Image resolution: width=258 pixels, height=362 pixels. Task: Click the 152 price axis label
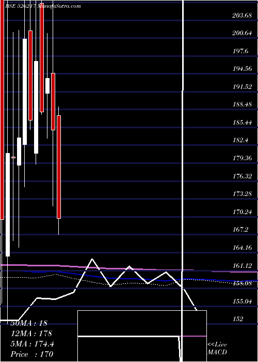click(x=238, y=319)
